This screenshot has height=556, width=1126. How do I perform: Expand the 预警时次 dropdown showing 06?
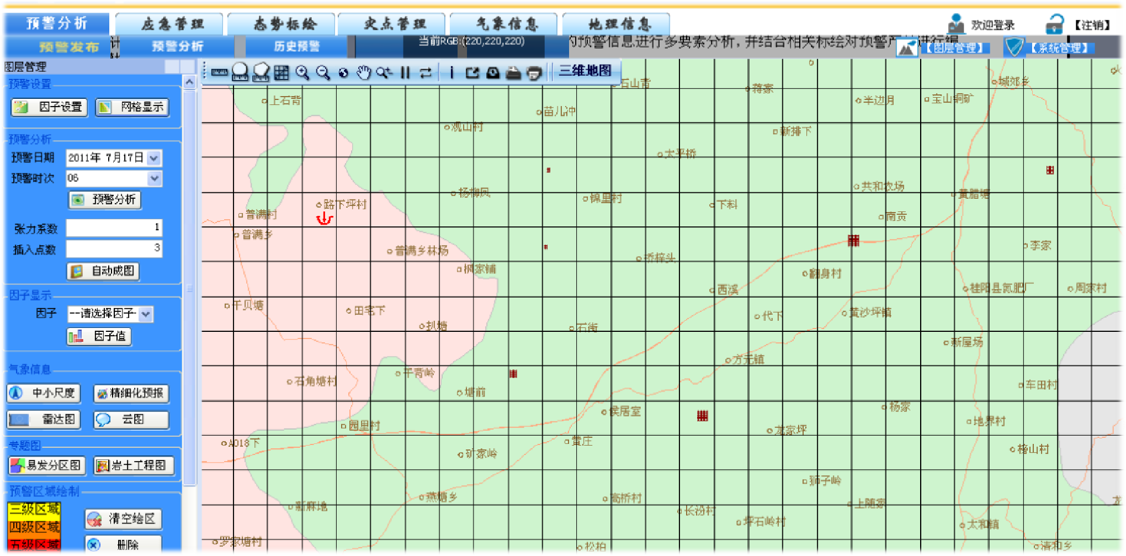153,178
